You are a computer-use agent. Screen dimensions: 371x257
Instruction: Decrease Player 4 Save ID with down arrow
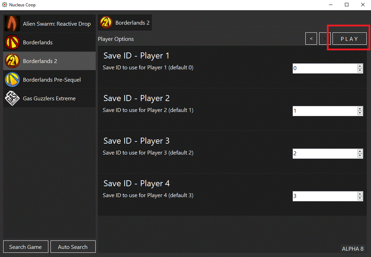(360, 199)
